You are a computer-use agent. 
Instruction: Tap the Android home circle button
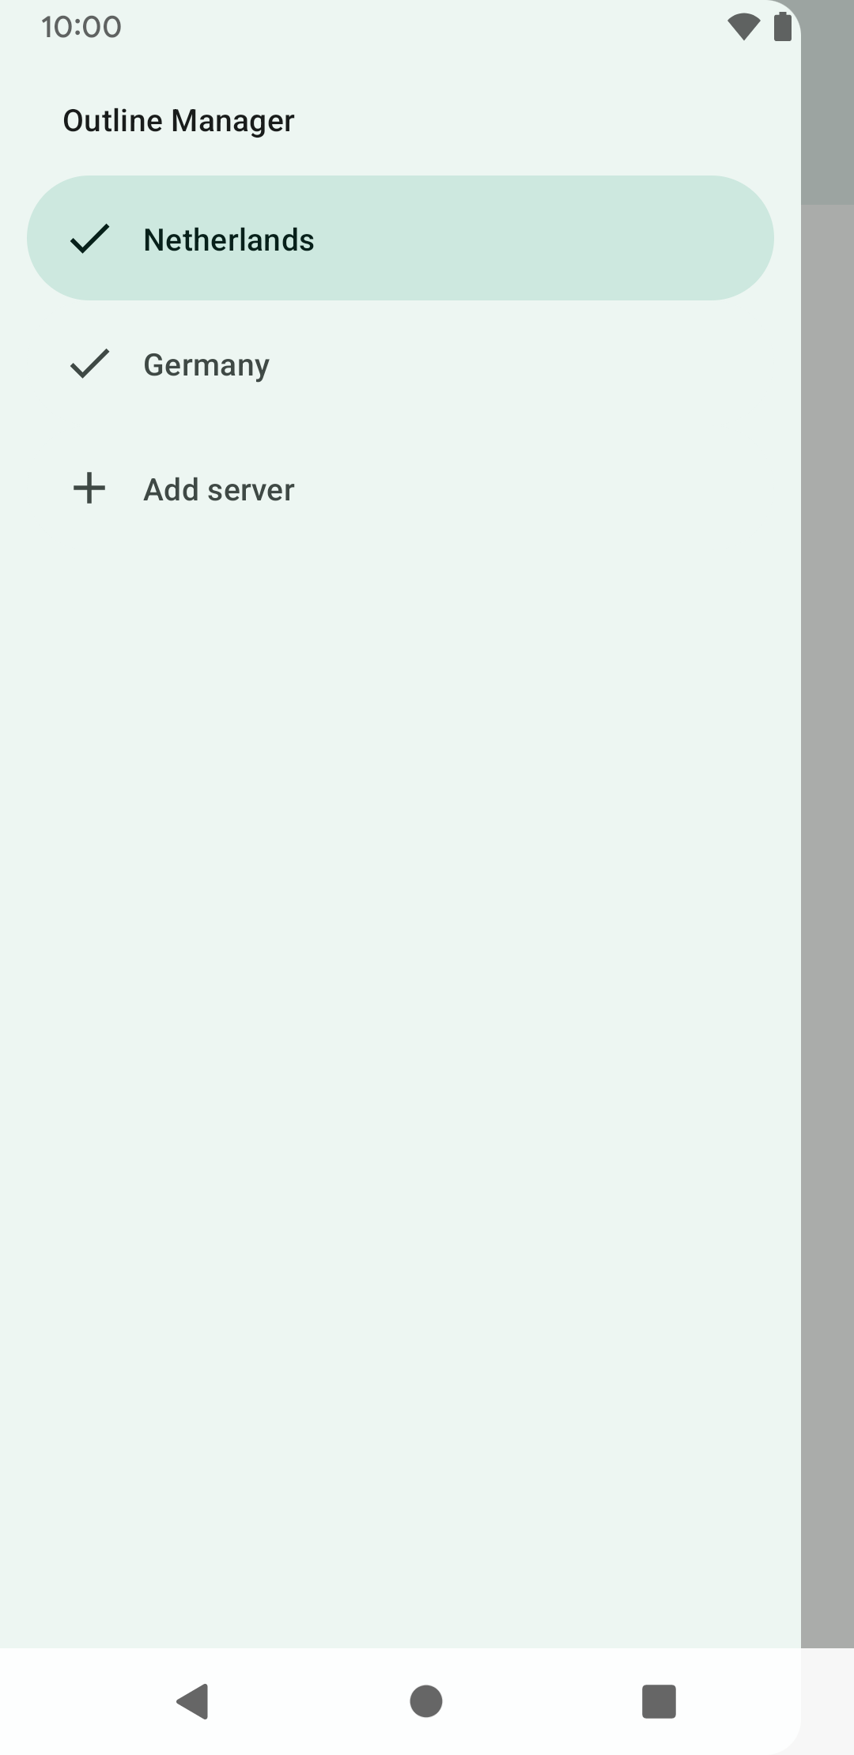(x=426, y=1701)
